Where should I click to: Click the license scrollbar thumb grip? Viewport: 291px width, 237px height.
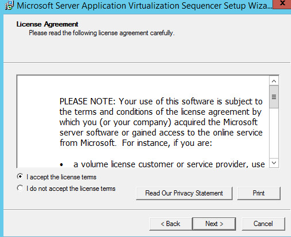[x=274, y=97]
